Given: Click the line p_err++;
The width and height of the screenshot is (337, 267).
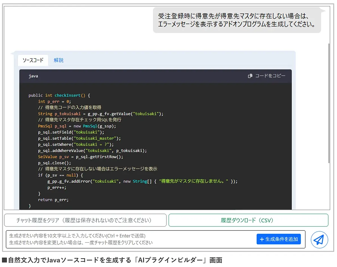Looking at the screenshot, I should point(57,188).
